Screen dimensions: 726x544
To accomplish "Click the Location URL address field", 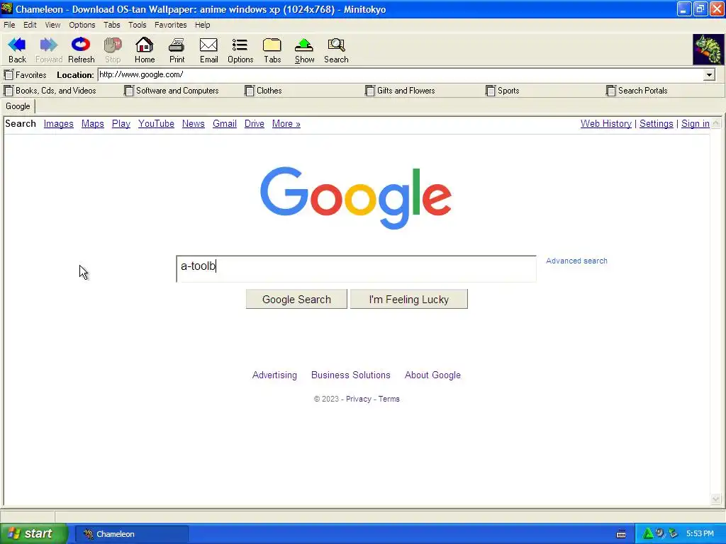I will coord(401,75).
